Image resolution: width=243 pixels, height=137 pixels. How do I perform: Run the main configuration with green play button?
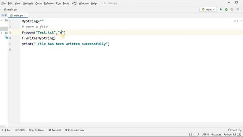tap(221, 10)
